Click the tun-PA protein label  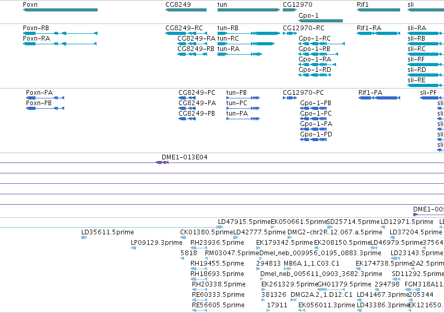237,114
